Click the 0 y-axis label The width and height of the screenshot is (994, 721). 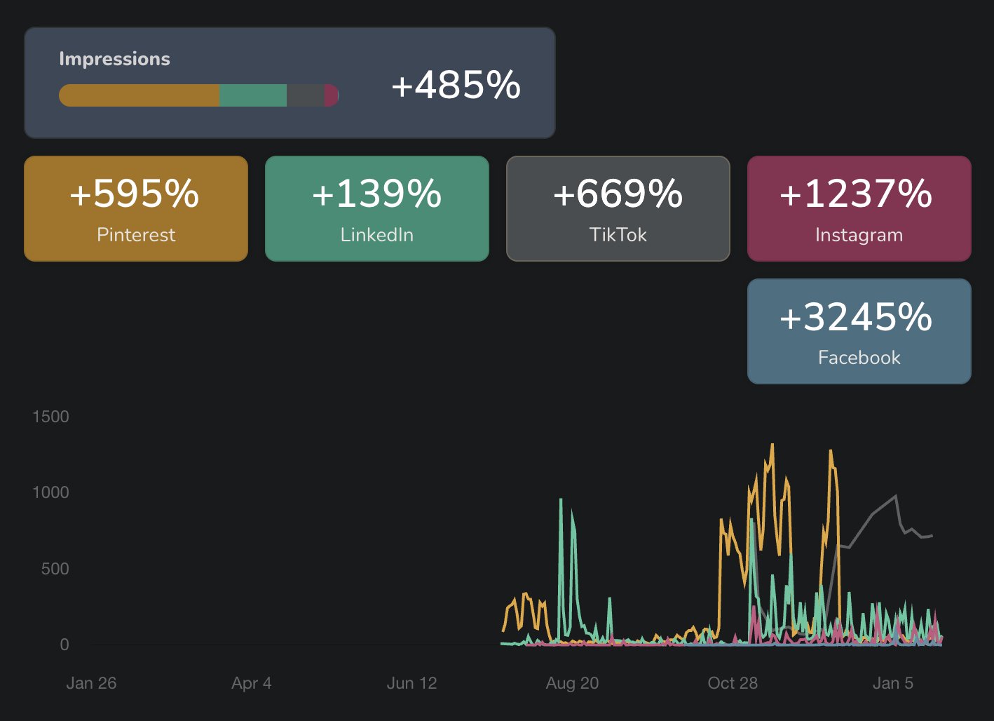(64, 645)
